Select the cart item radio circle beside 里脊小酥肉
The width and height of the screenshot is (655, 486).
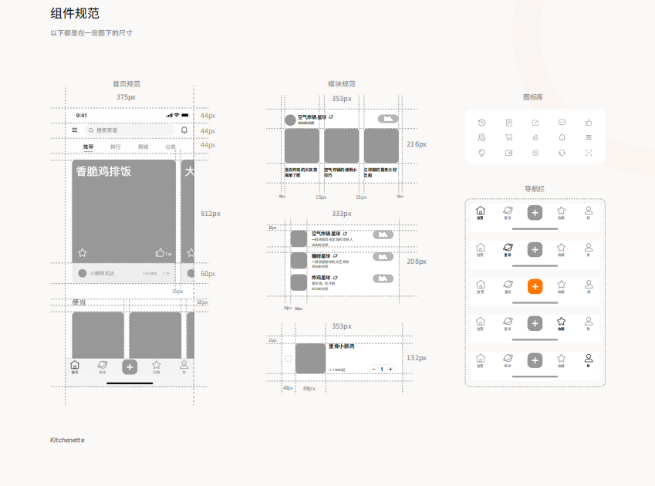coord(289,359)
